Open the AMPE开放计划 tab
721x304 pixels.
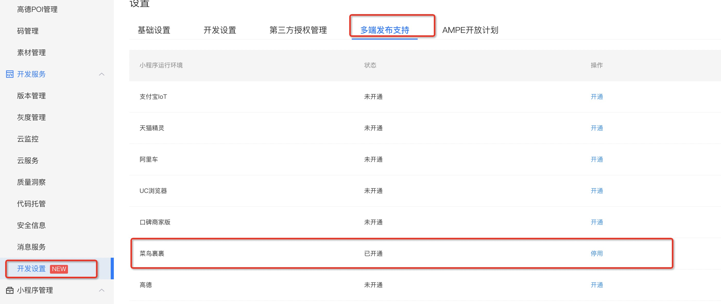point(470,30)
